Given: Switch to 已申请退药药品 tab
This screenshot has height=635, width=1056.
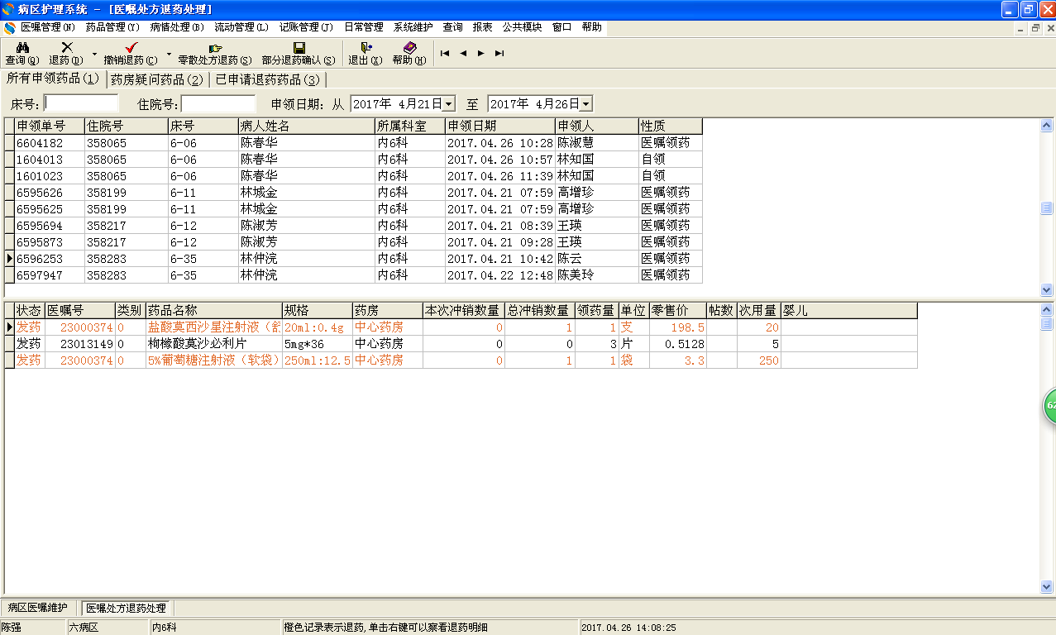Looking at the screenshot, I should coord(267,80).
